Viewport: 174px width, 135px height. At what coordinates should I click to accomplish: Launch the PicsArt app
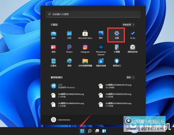(x=69, y=49)
